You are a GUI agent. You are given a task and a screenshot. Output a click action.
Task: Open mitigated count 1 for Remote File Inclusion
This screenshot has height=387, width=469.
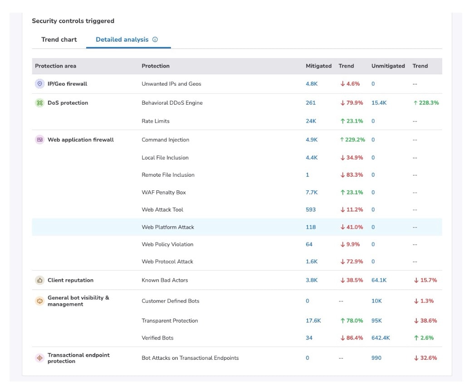(307, 175)
